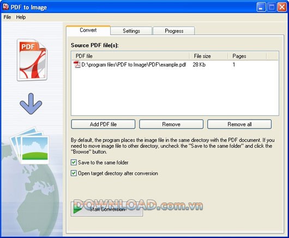Click the 28 Kb file size cell

click(199, 64)
